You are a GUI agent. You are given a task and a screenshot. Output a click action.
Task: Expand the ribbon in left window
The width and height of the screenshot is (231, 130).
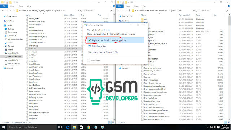pyautogui.click(x=111, y=6)
